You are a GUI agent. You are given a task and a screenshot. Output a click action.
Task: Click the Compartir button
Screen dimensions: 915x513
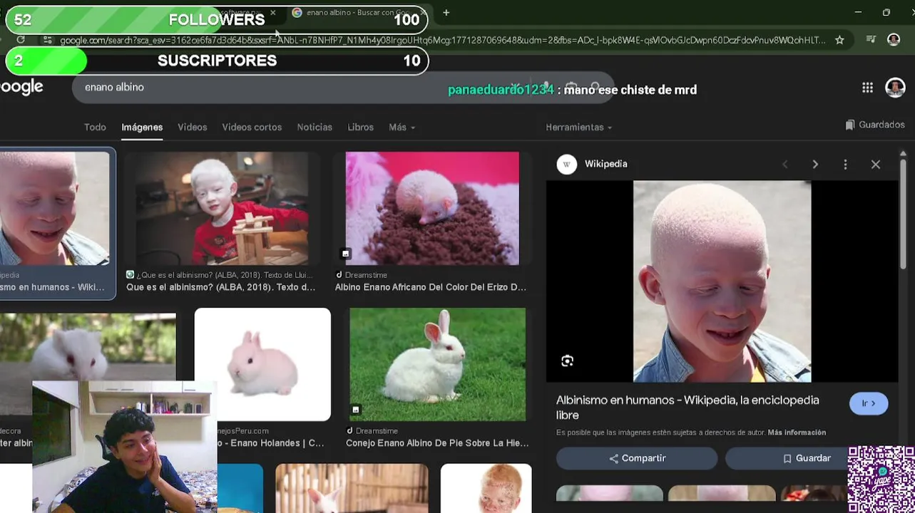click(x=637, y=458)
